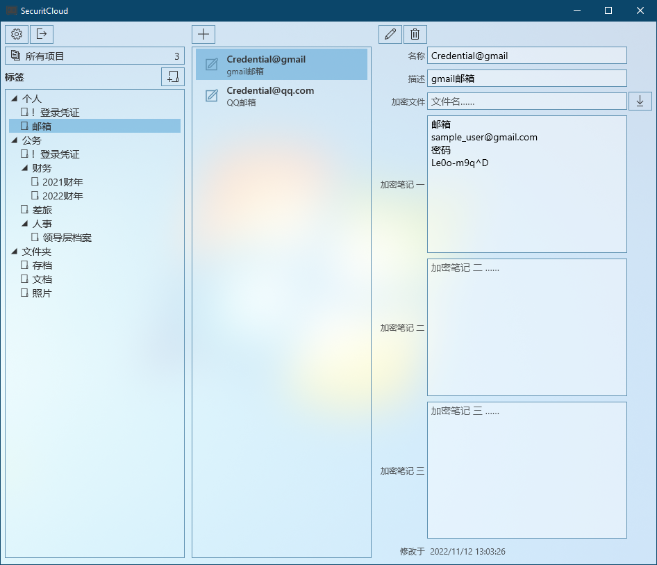
Task: Click the download encrypted file arrow
Action: click(x=640, y=101)
